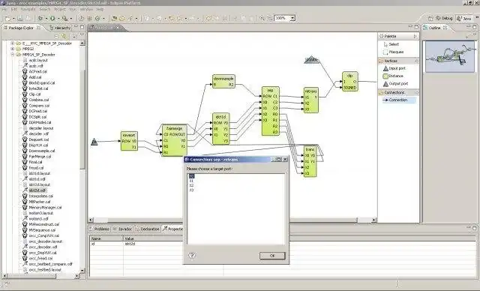Collapse the Palette with its arrow
Image resolution: width=480 pixels, height=291 pixels.
pyautogui.click(x=415, y=37)
